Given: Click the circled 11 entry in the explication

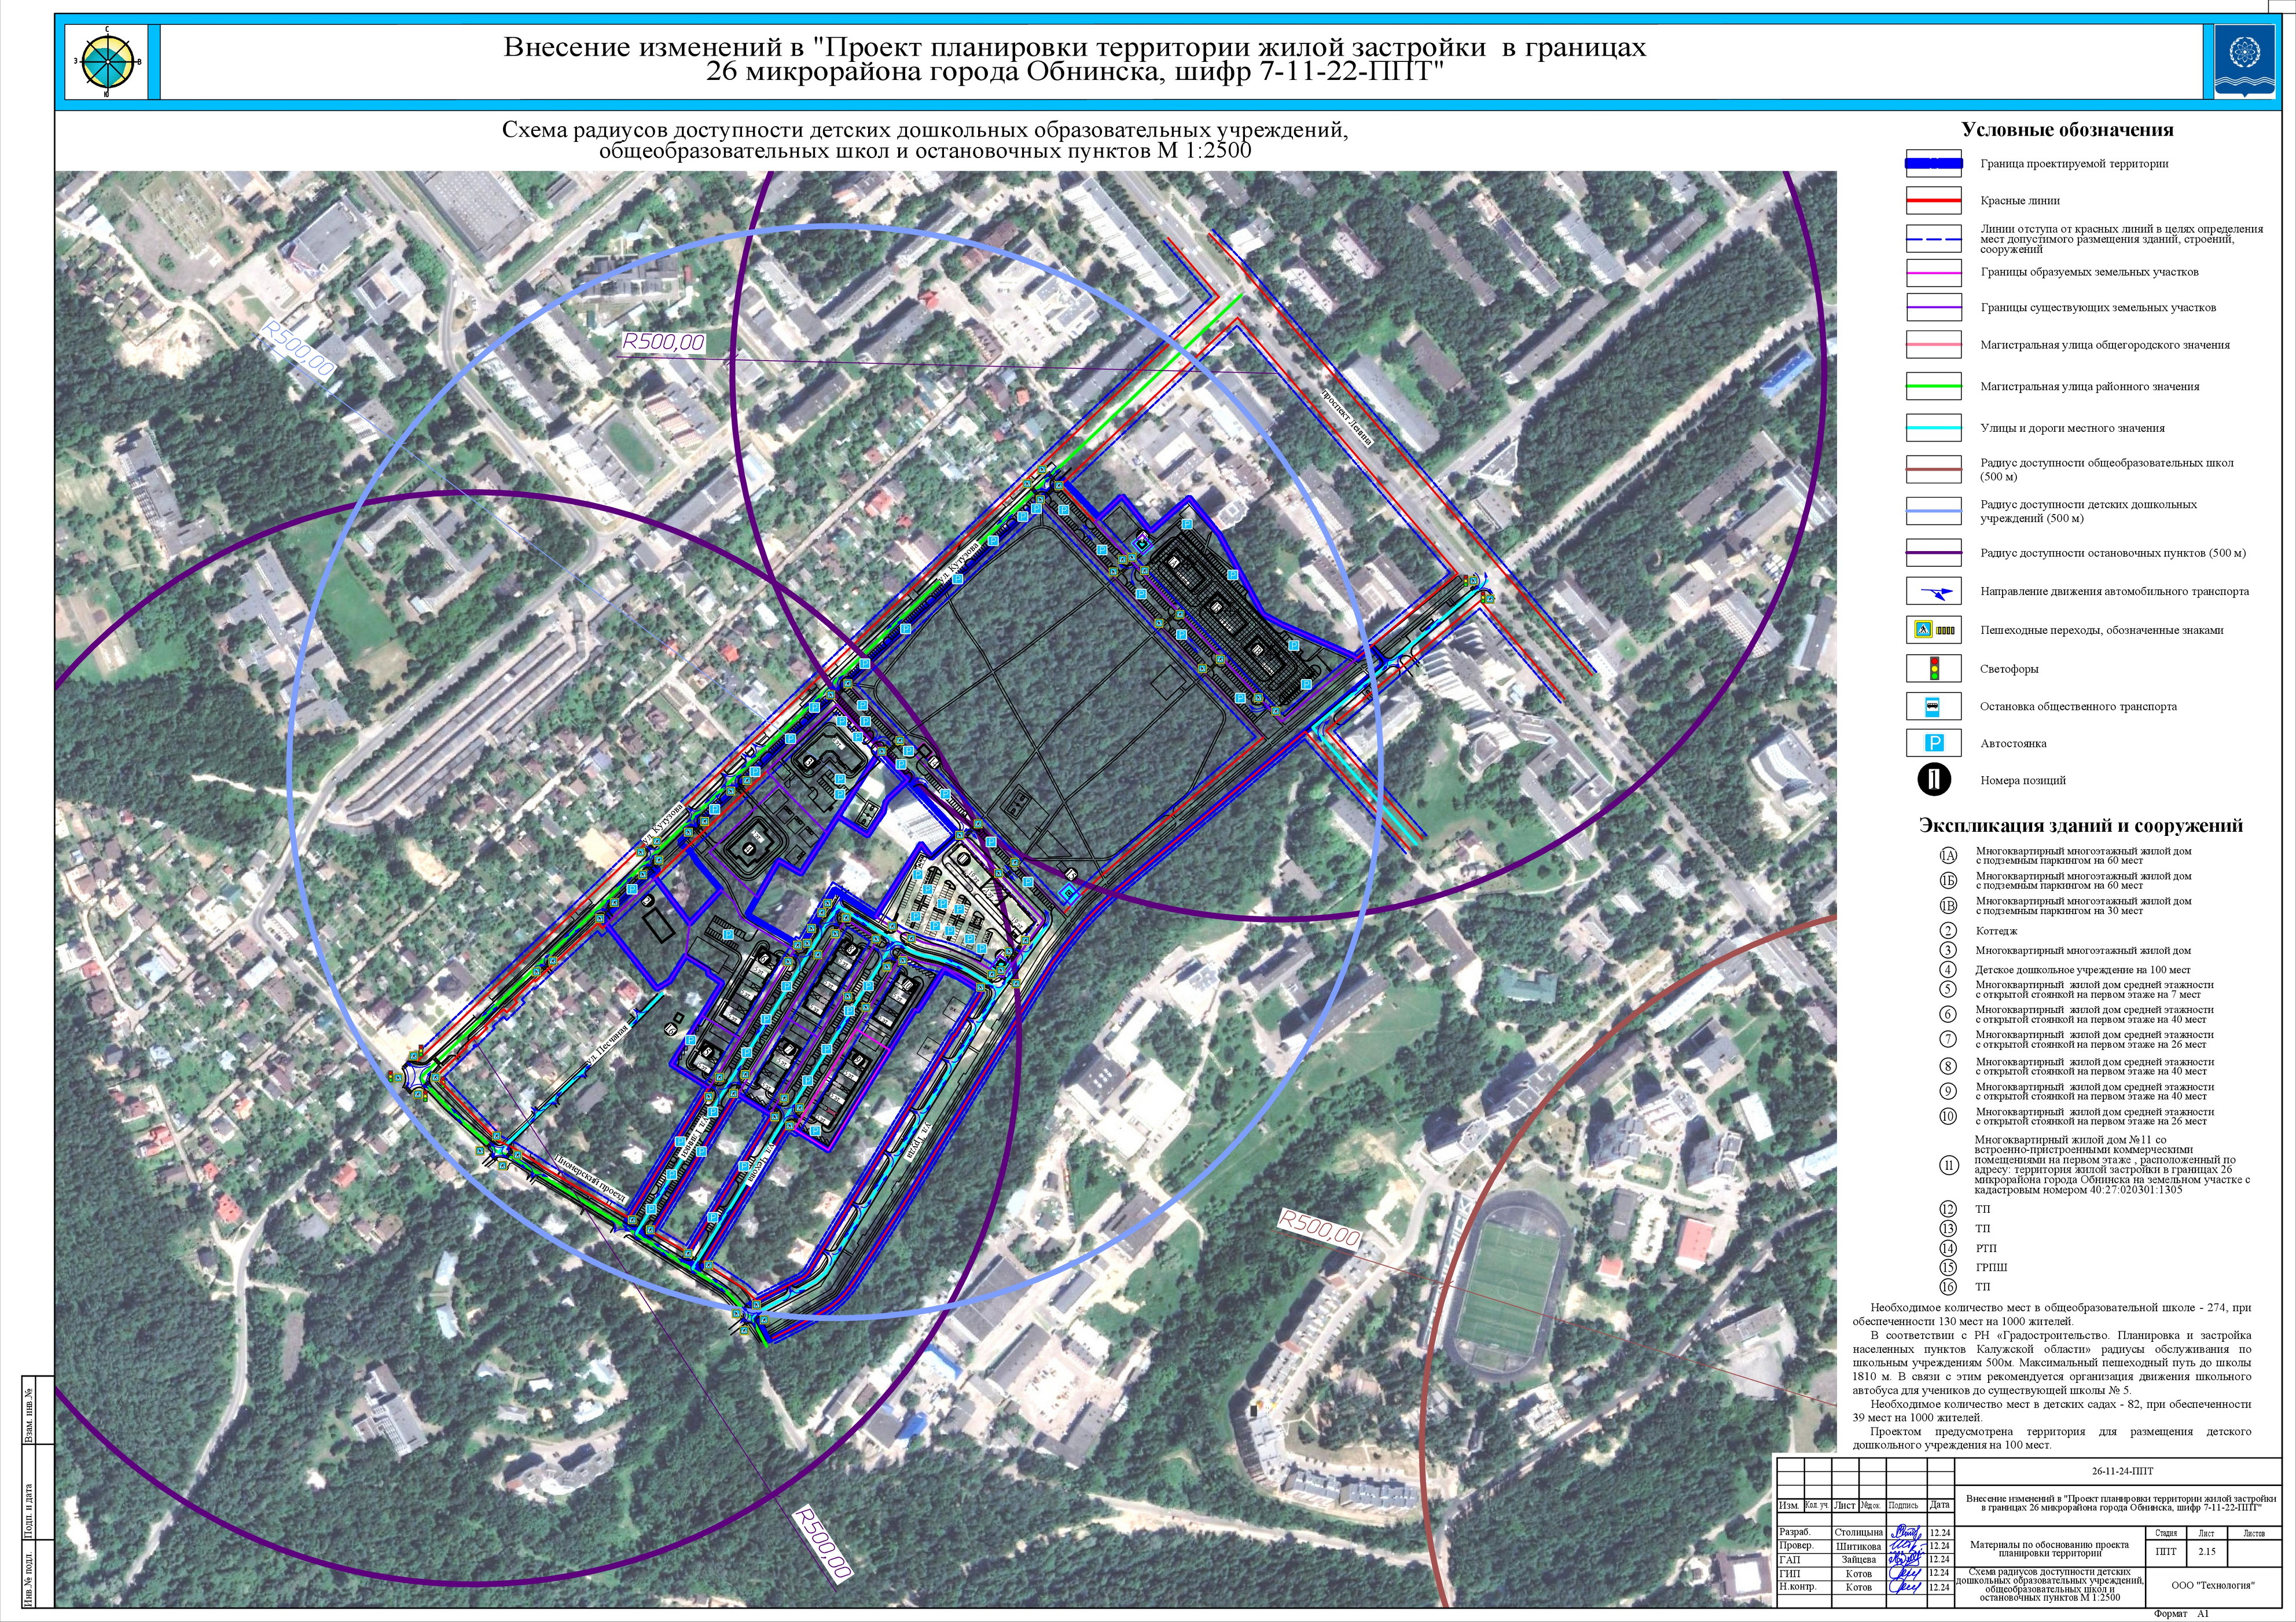Looking at the screenshot, I should (1948, 1165).
